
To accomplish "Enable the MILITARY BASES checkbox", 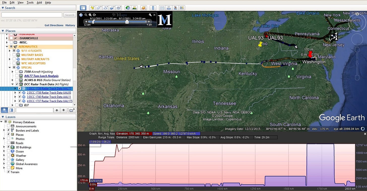I will pos(14,55).
